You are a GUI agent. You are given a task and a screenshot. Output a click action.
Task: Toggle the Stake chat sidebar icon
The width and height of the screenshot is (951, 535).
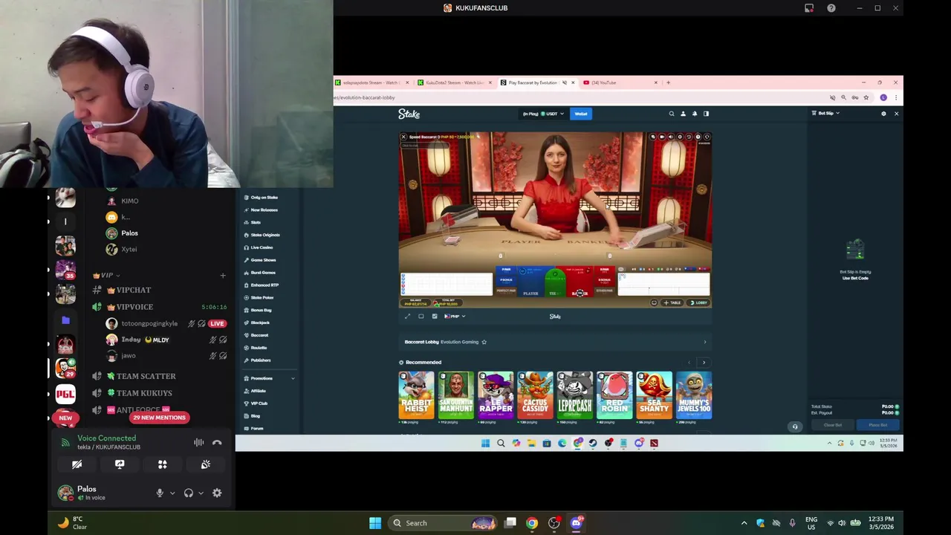pyautogui.click(x=706, y=114)
